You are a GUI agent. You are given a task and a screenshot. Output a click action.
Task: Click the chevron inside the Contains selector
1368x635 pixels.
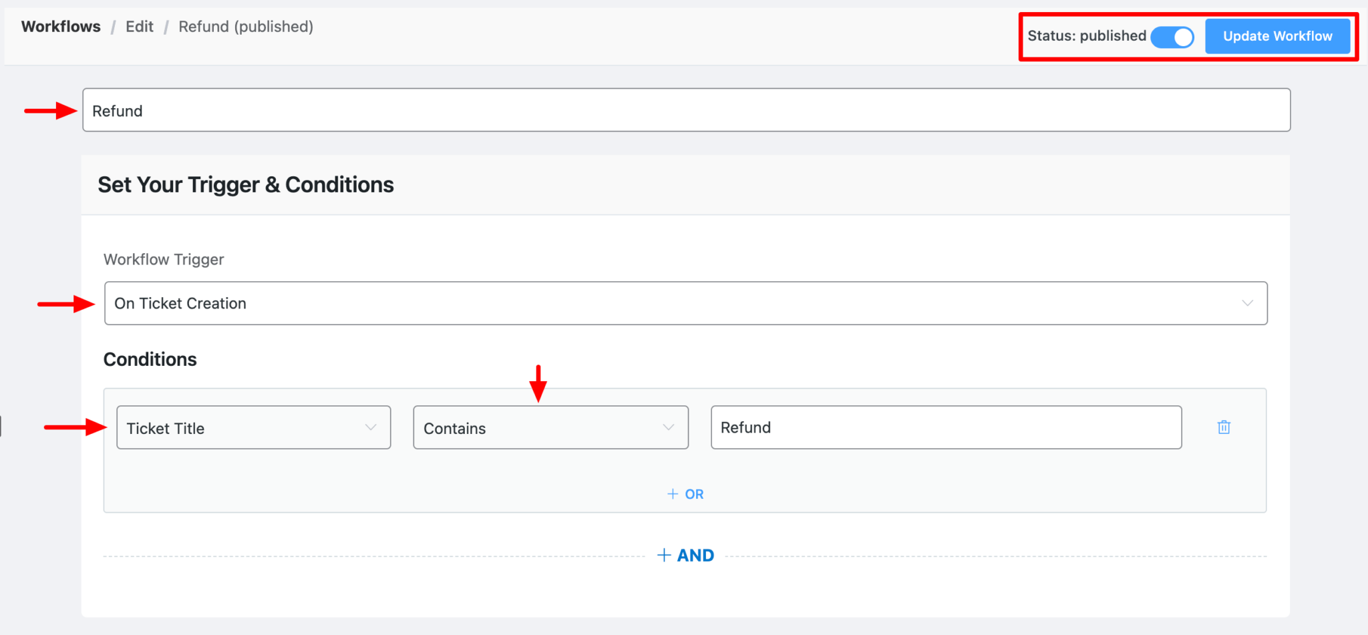(669, 428)
